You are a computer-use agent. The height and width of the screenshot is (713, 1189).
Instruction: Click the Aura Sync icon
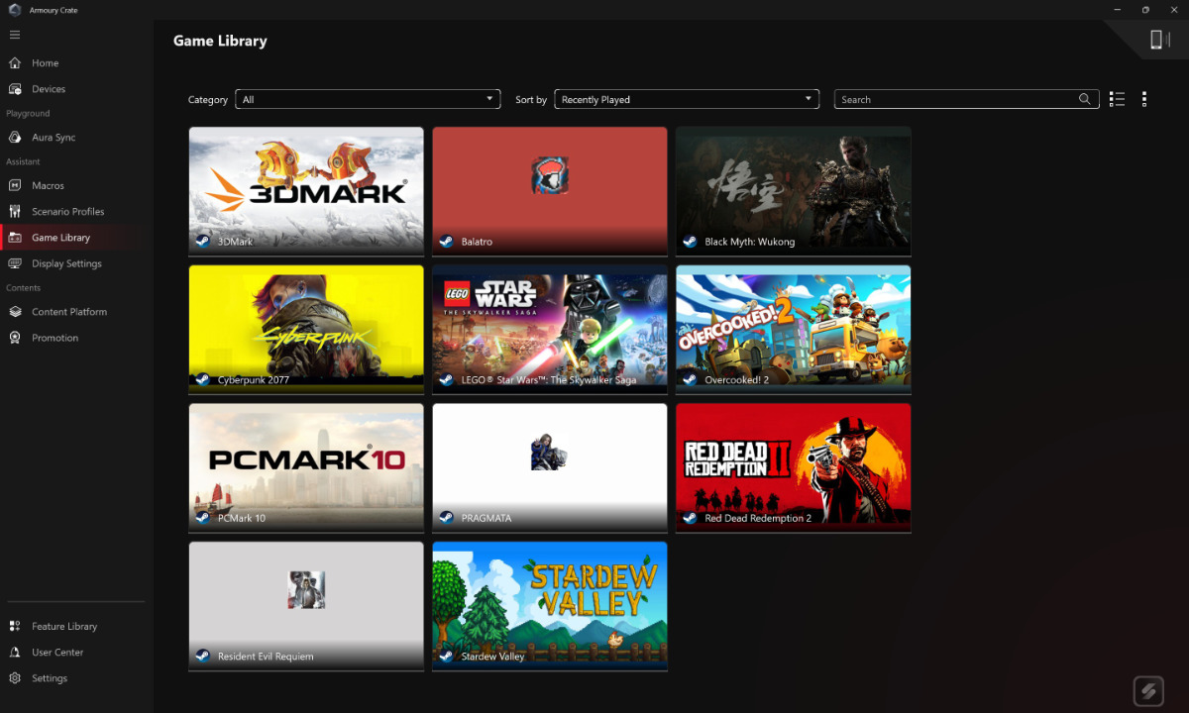[x=15, y=138]
